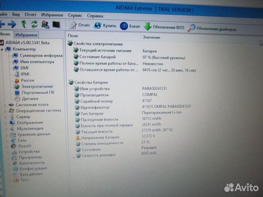The width and height of the screenshot is (263, 197).
Task: Click the Значение column header
Action: [151, 37]
